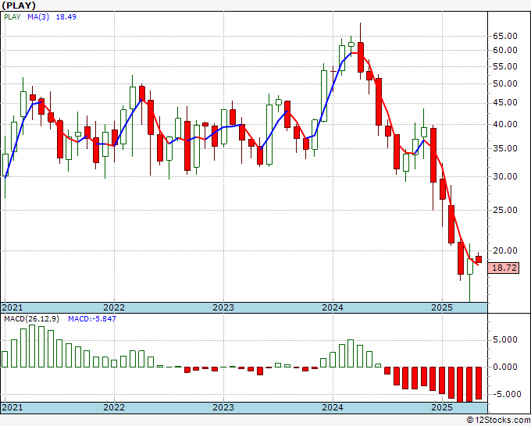Image resolution: width=531 pixels, height=426 pixels.
Task: Click 2021 on the MACD timeline
Action: [12, 407]
